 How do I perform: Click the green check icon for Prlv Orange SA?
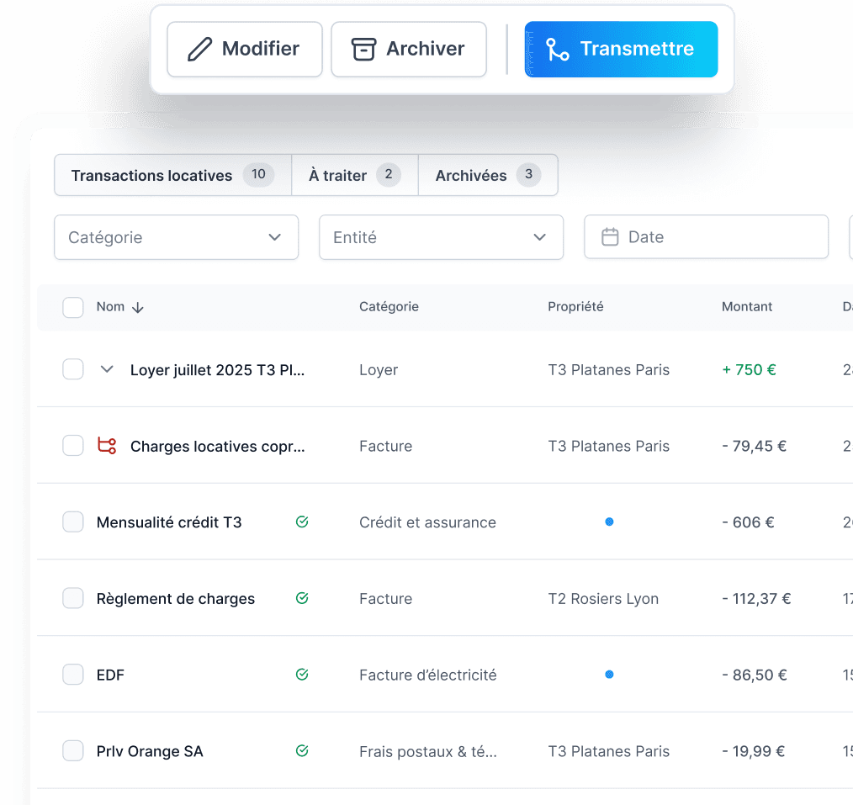pyautogui.click(x=302, y=750)
